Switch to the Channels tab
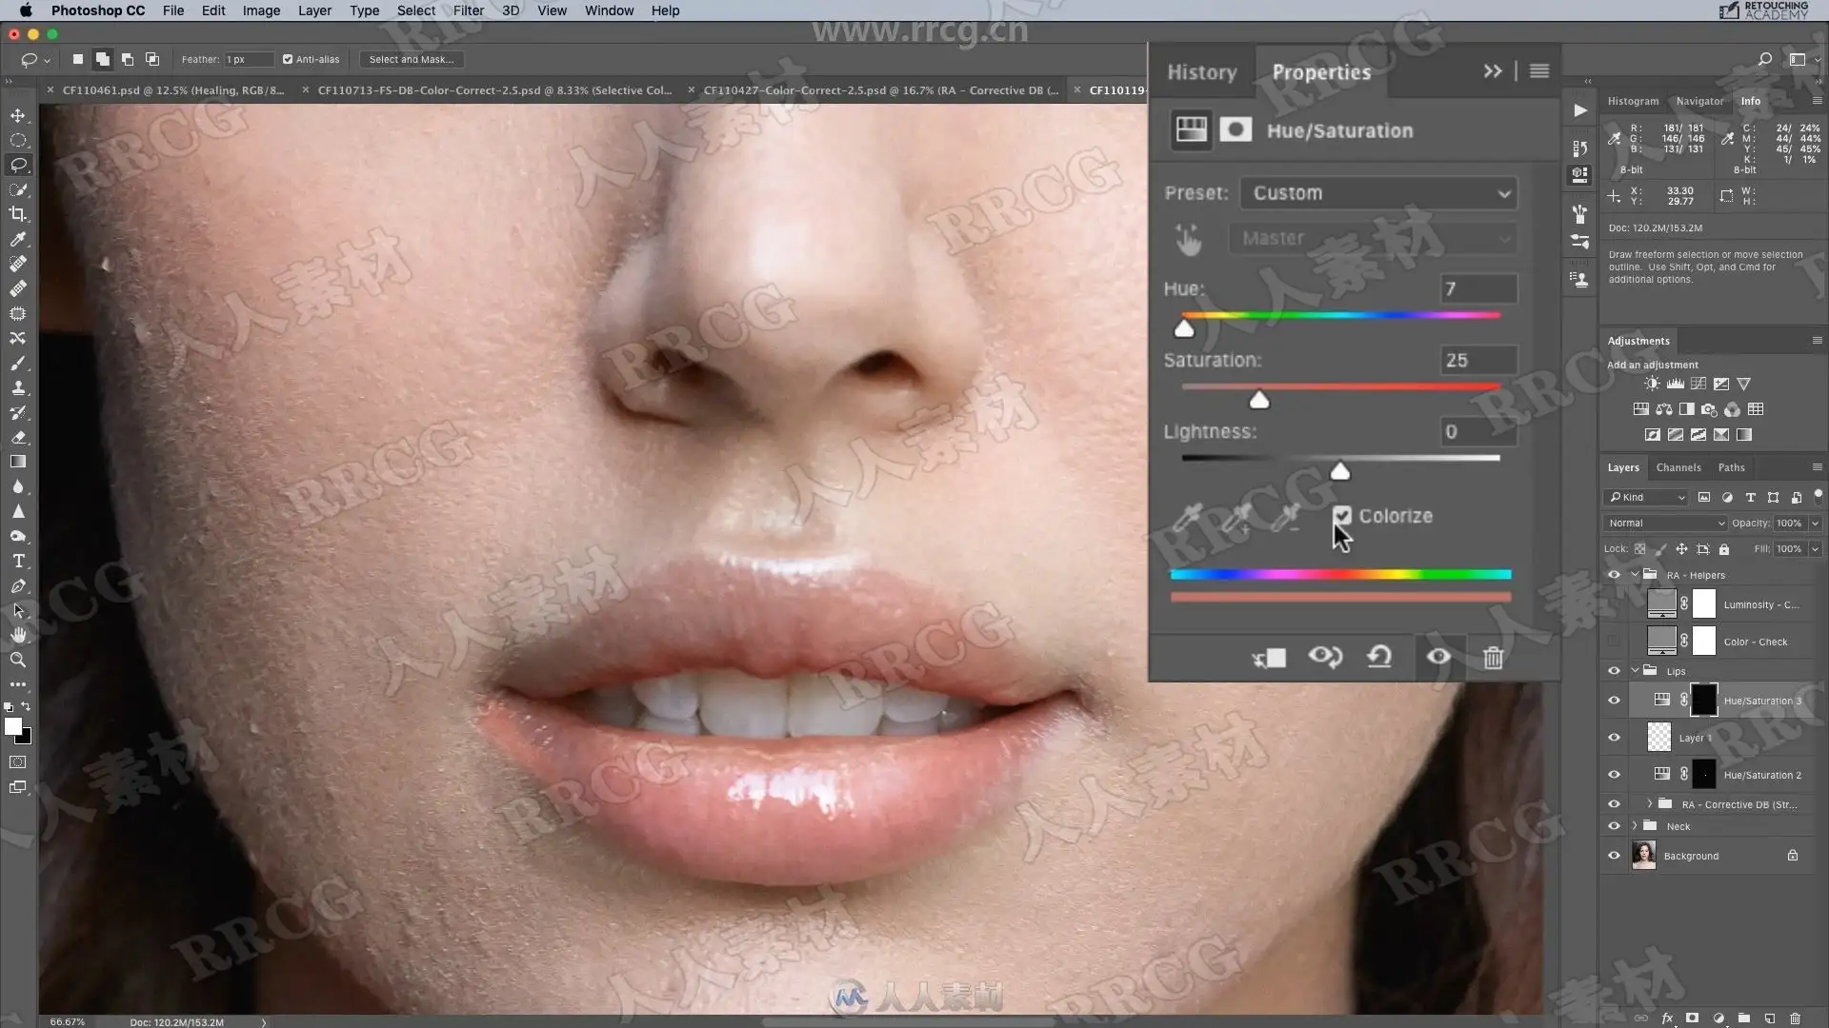 [x=1678, y=467]
